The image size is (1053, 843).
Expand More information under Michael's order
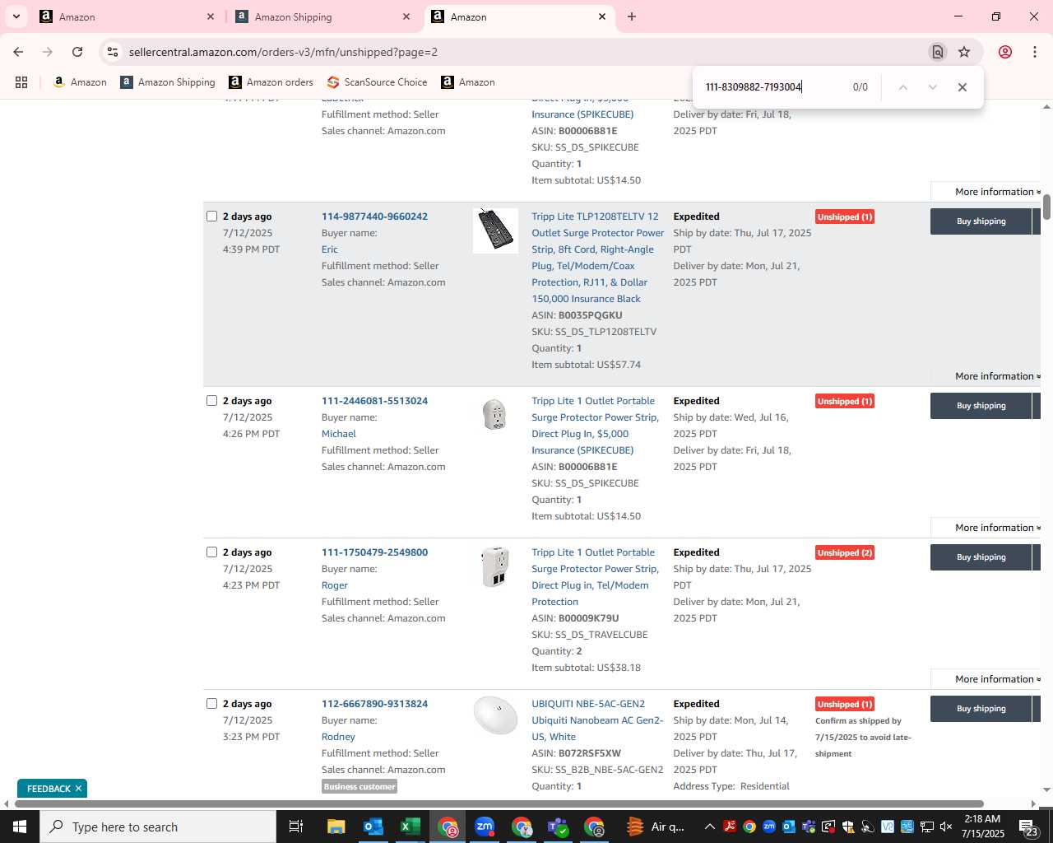click(997, 528)
